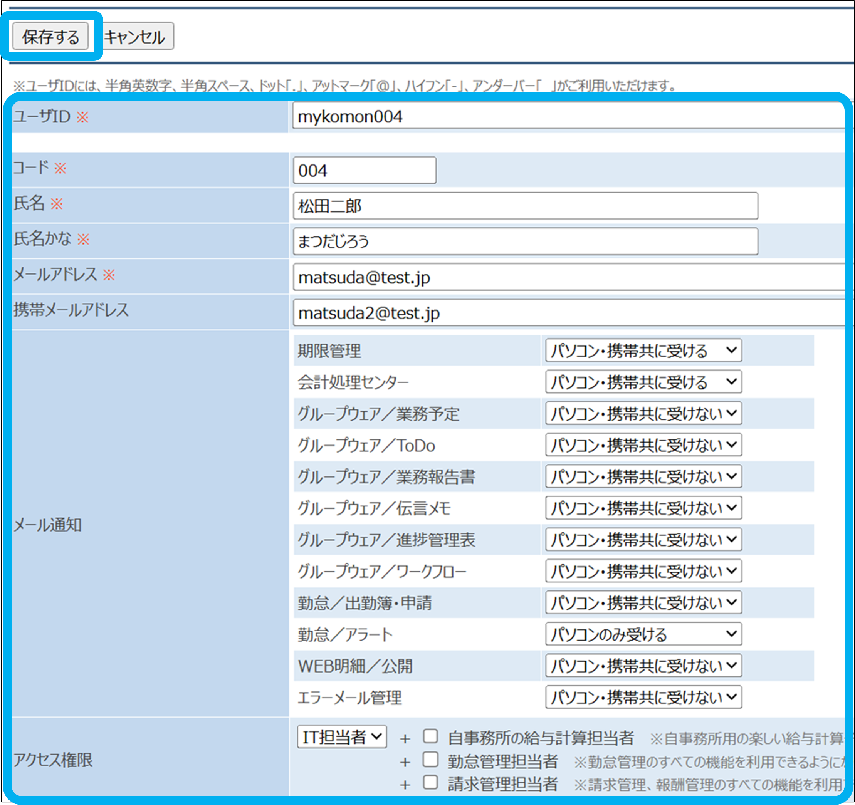
Task: Click the 保存する save button
Action: coord(50,37)
